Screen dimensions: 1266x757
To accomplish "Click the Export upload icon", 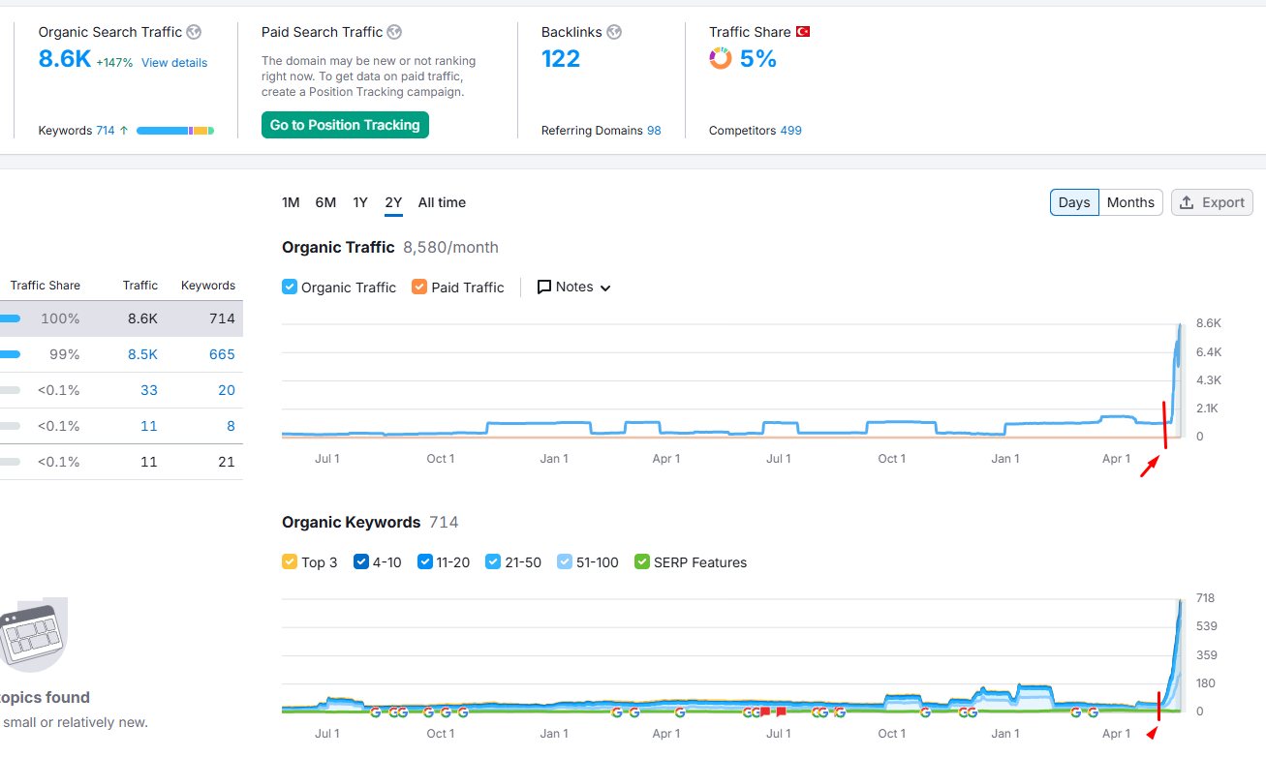I will click(x=1188, y=202).
